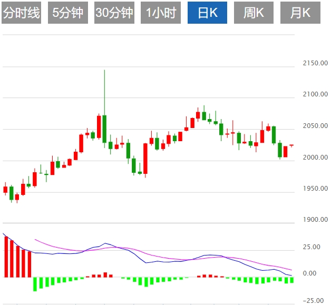Viewport: 331px width, 305px height.
Task: Click the 0.00 MACD axis label
Action: (x=310, y=273)
